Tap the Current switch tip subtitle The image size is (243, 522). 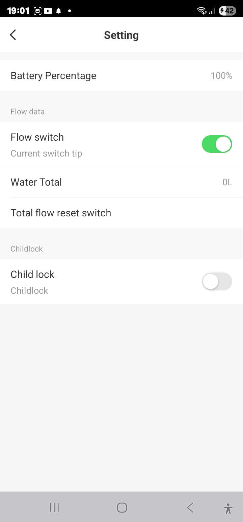click(46, 153)
